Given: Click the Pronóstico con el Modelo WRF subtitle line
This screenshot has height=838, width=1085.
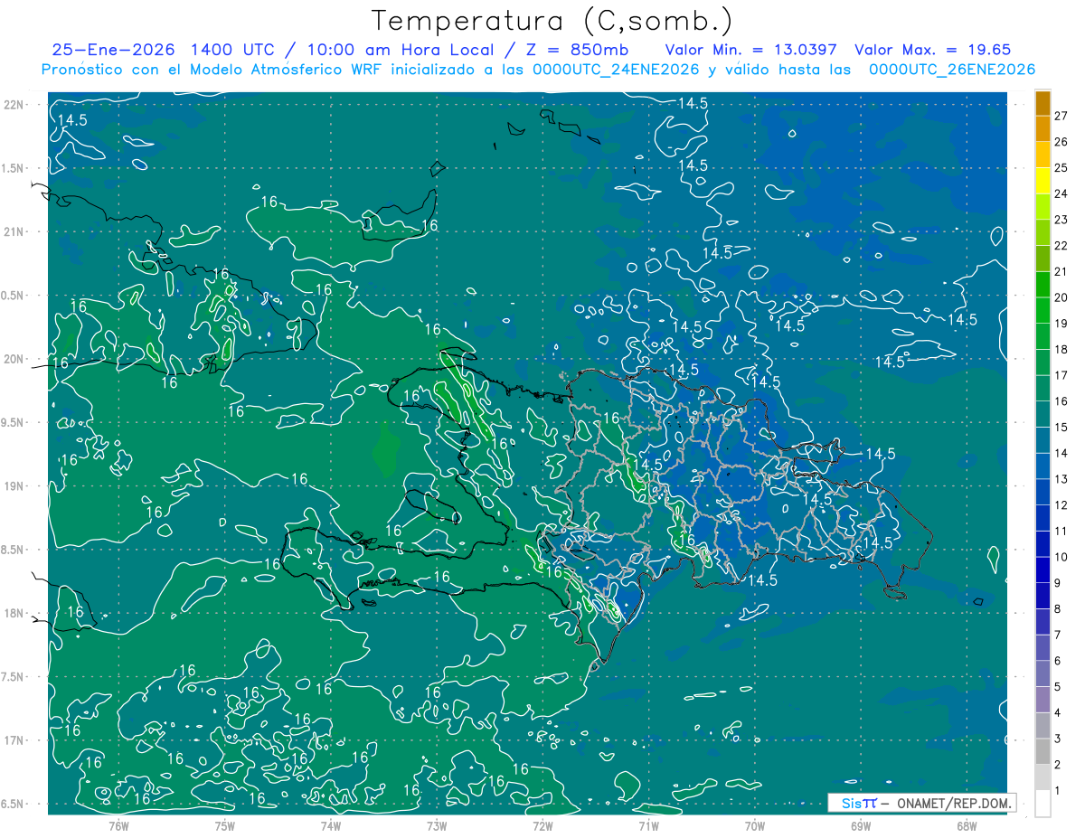Looking at the screenshot, I should 538,70.
